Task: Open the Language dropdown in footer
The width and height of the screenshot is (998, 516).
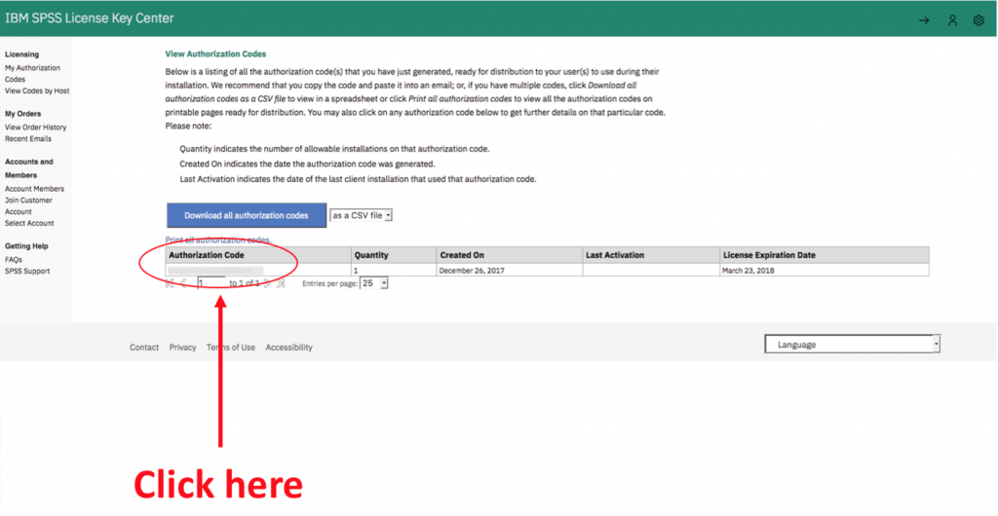Action: pyautogui.click(x=852, y=344)
